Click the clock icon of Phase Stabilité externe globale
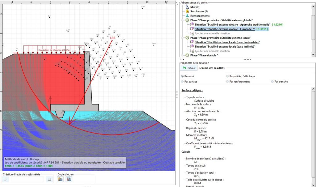The width and height of the screenshot is (316, 187). (x=187, y=20)
